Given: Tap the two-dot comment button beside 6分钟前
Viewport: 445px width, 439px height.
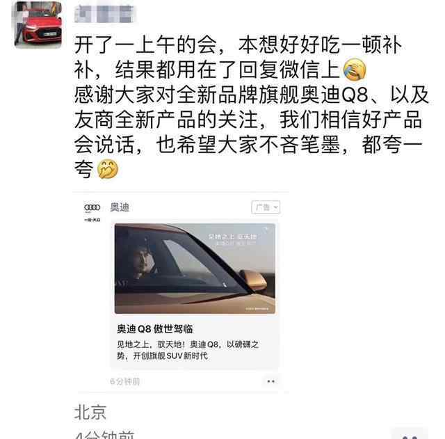Looking at the screenshot, I should (270, 381).
